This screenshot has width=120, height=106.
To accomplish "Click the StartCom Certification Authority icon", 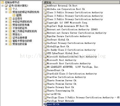I will (x=45, y=77).
